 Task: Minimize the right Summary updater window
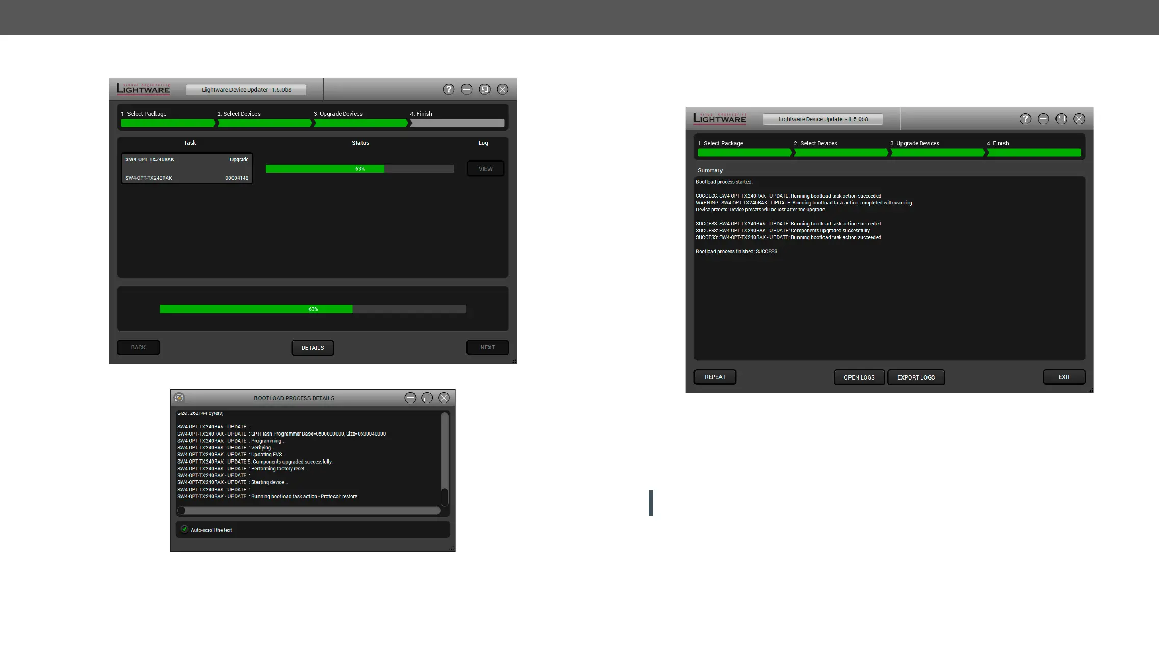pos(1043,119)
